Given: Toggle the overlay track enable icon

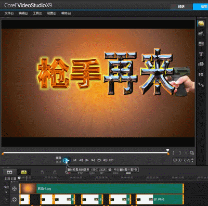Looking at the screenshot, I should coord(15,199).
